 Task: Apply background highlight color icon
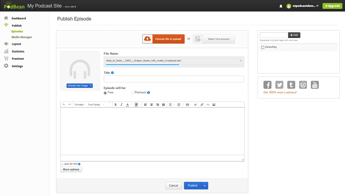click(x=136, y=105)
